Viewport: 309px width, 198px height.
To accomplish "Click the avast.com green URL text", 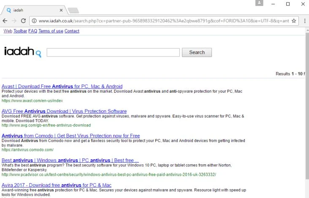I will pos(32,101).
